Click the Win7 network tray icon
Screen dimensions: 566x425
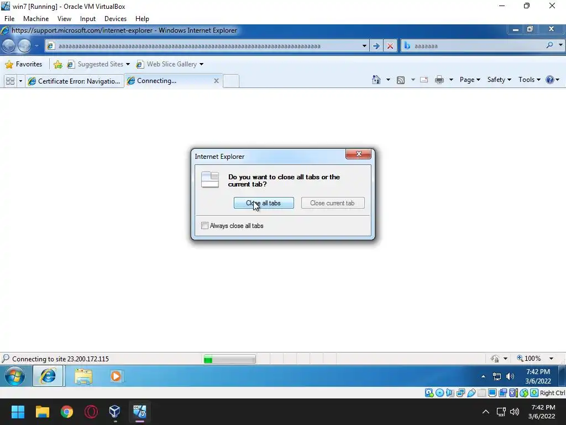(497, 376)
